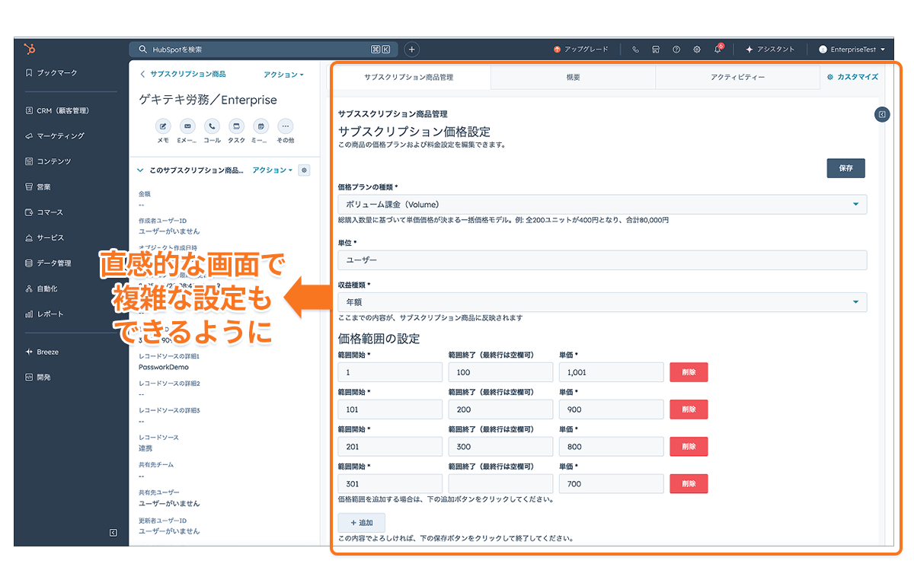Screen dimensions: 914x583
Task: Click the plus quick-create button beside search
Action: coord(411,49)
